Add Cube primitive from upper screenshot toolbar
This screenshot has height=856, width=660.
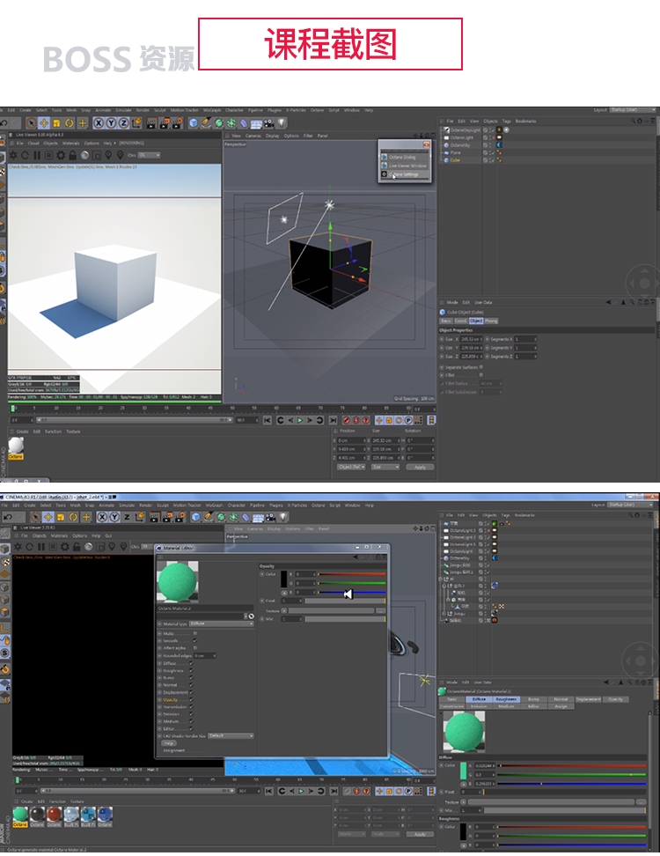click(x=193, y=122)
